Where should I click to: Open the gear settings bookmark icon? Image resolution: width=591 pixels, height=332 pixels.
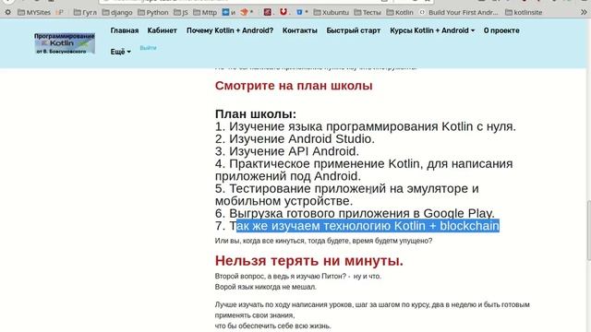(7, 12)
